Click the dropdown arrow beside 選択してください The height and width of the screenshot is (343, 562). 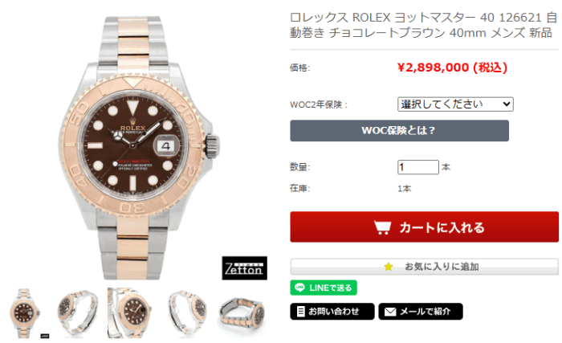506,104
